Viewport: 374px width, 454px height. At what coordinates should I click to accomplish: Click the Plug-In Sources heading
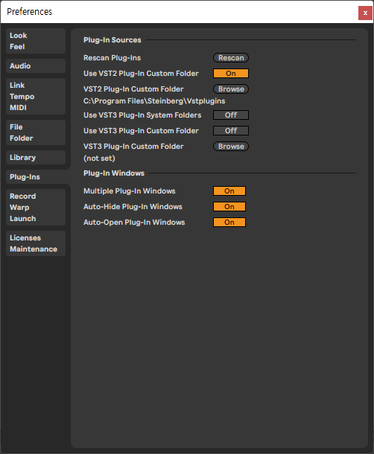click(112, 40)
